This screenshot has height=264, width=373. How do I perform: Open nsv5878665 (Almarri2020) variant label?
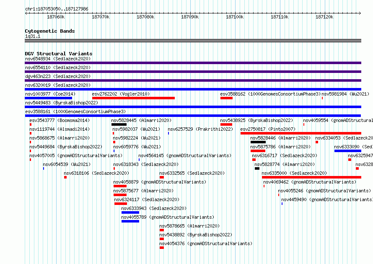tap(189, 226)
